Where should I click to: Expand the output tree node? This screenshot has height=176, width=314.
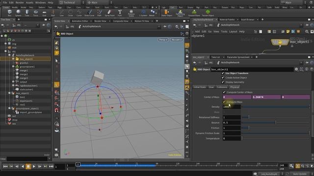tap(13, 82)
